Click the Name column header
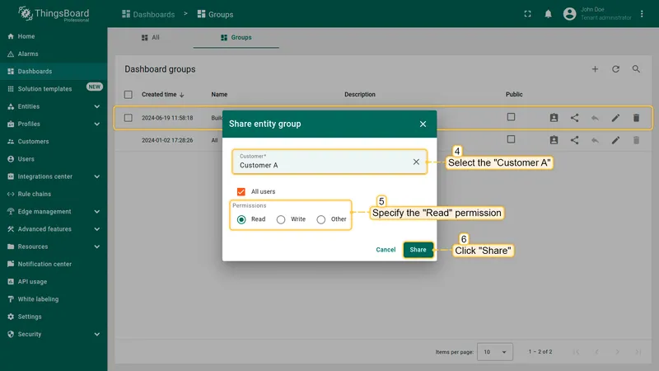The height and width of the screenshot is (371, 659). point(219,95)
